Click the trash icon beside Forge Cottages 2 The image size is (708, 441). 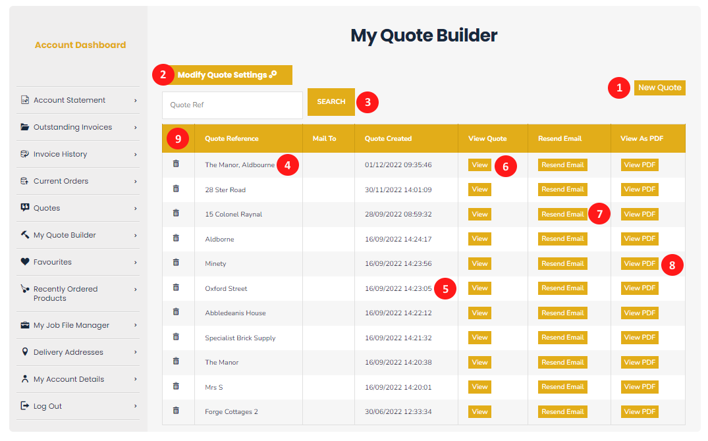(x=176, y=411)
